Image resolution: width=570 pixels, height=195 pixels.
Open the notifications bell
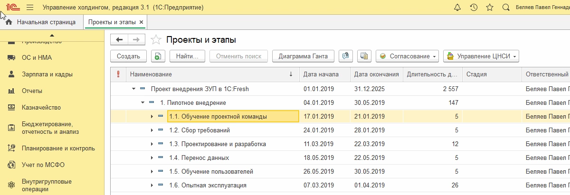pos(457,8)
